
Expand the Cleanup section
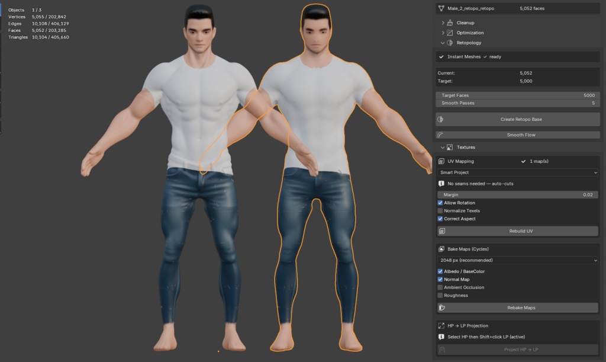click(443, 23)
